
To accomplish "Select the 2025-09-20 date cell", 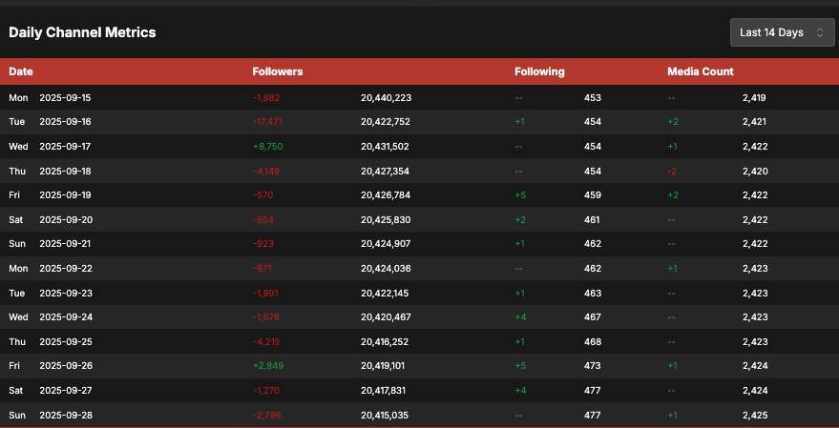I will [65, 219].
